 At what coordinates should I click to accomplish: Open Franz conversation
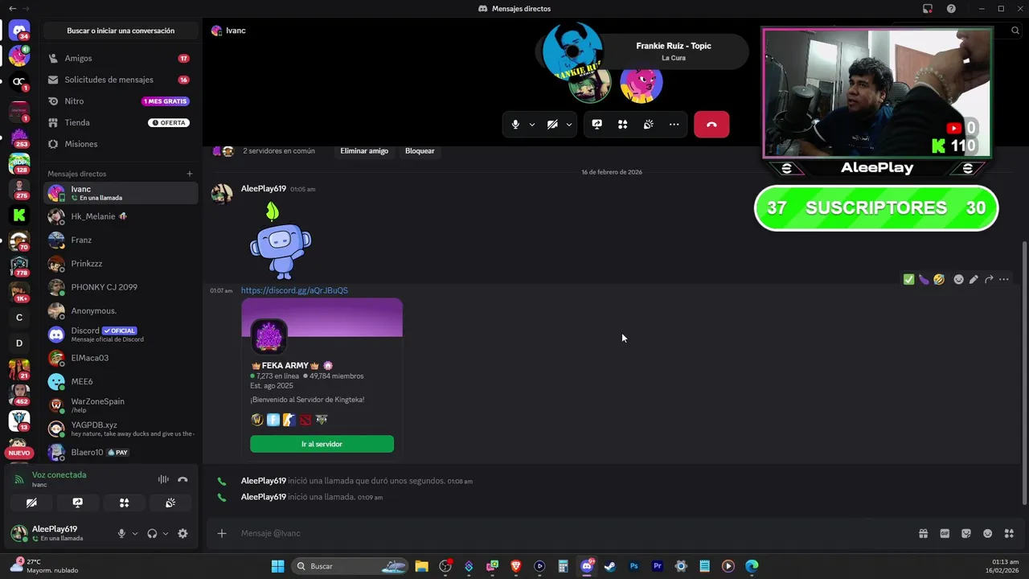pos(121,240)
